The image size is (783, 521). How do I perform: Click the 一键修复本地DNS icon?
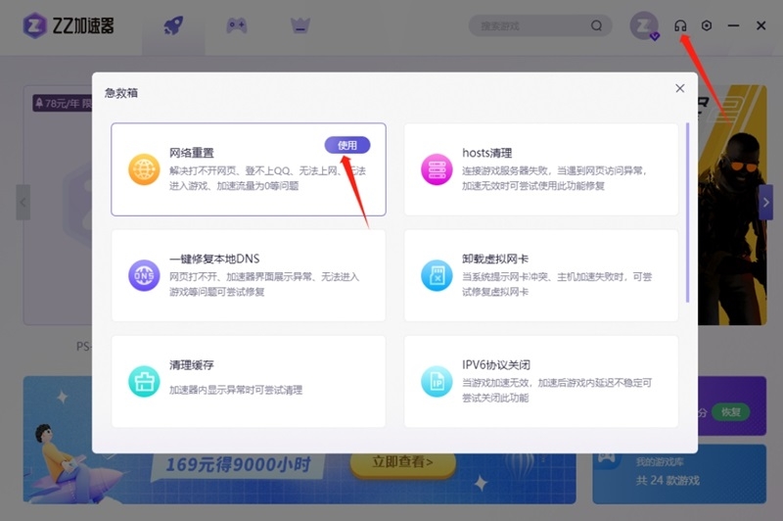point(144,275)
